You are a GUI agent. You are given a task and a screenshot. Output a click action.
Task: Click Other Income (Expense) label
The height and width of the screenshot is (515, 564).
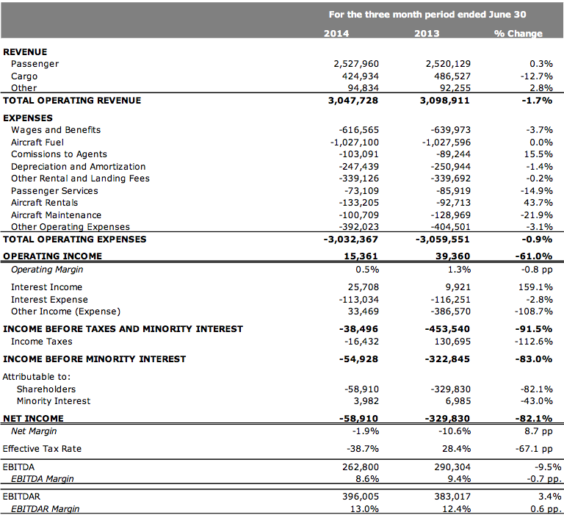click(65, 311)
